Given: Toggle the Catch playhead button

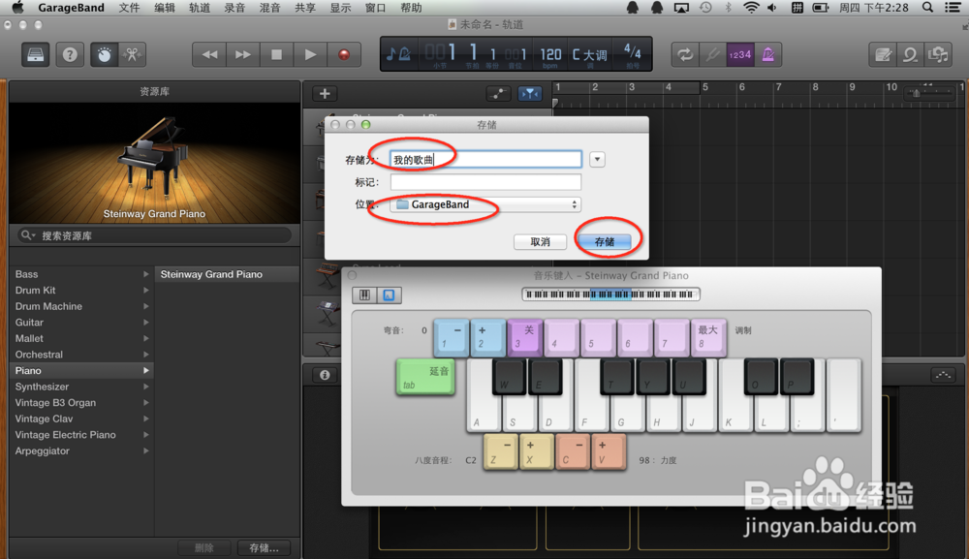Looking at the screenshot, I should (530, 94).
